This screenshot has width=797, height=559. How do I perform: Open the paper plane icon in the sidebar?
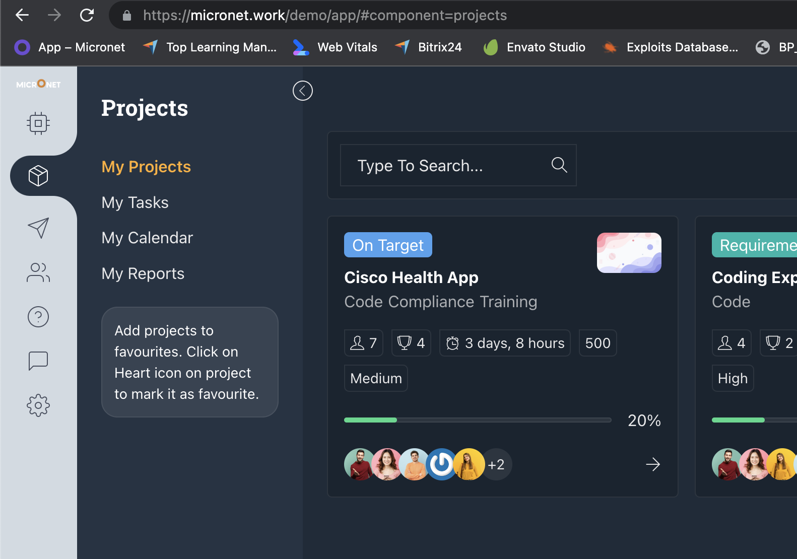[x=38, y=228]
